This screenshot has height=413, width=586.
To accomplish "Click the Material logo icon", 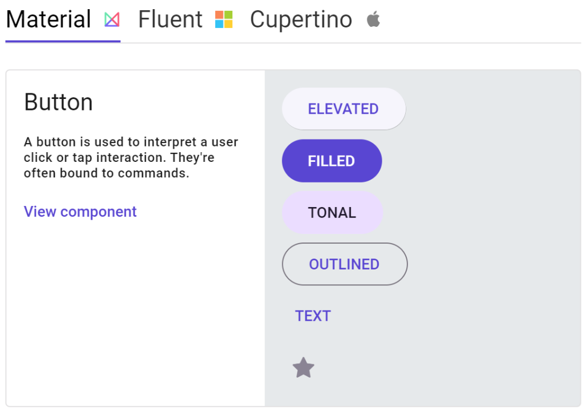I will tap(112, 20).
